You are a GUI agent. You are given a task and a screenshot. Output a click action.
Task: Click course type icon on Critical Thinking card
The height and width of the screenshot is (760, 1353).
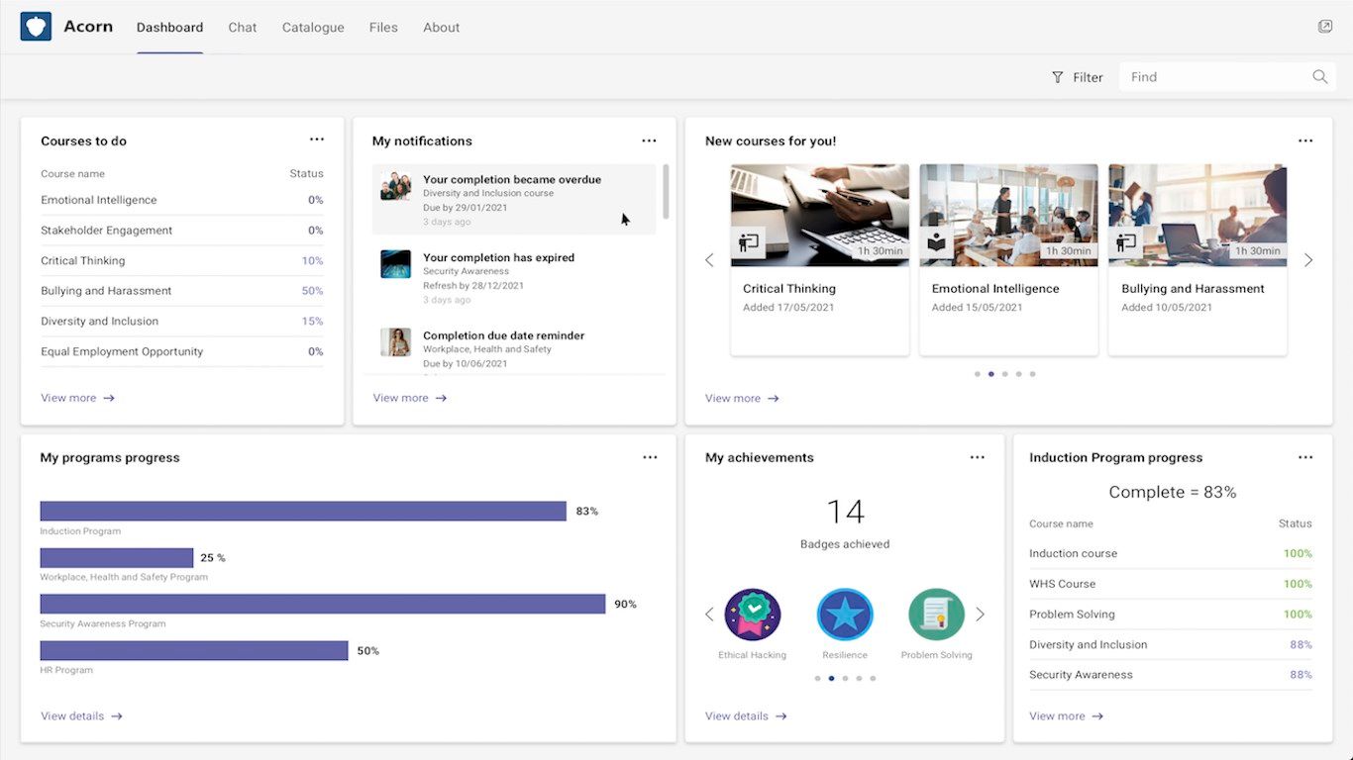coord(749,242)
